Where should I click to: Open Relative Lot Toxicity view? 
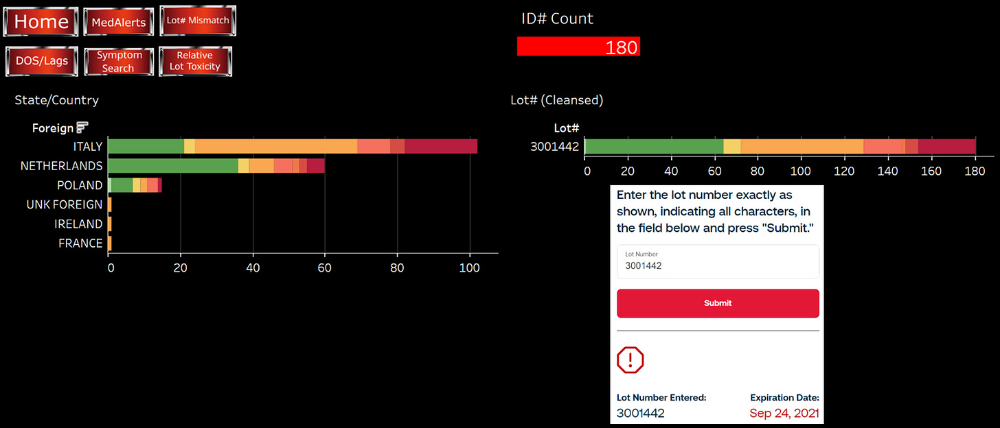point(195,61)
